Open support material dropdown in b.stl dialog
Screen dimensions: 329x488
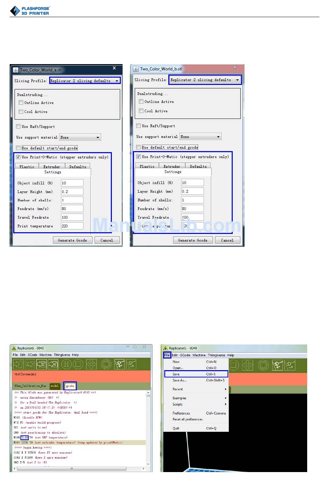point(201,137)
